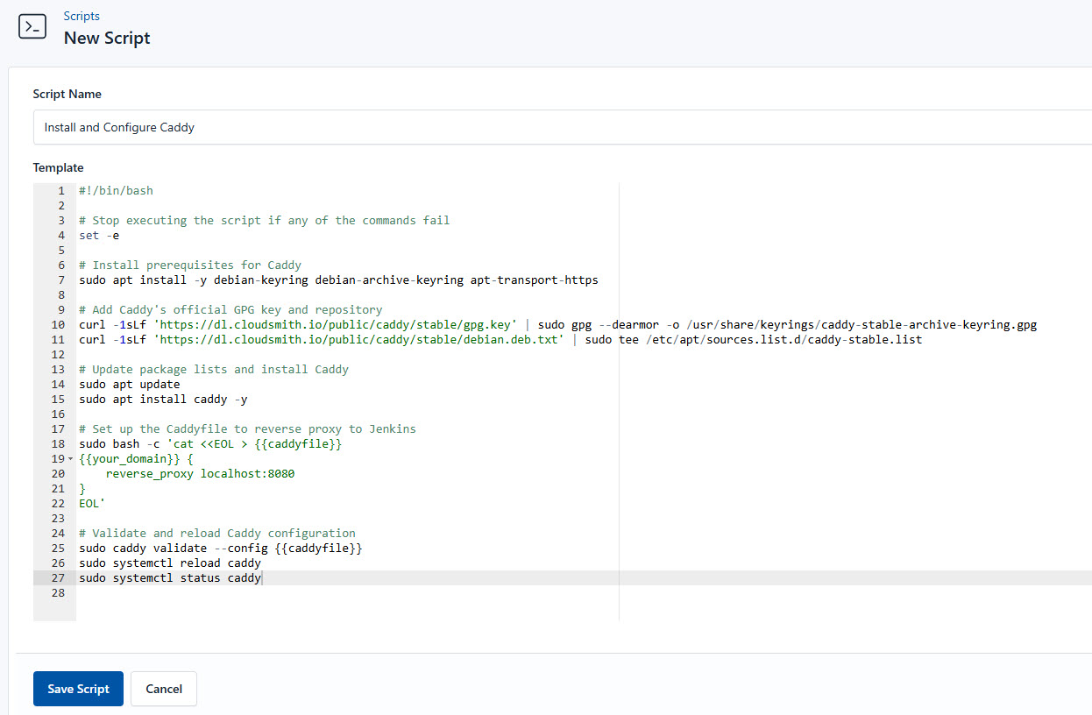Click line number 27 in the gutter
Viewport: 1092px width, 715px height.
click(57, 577)
